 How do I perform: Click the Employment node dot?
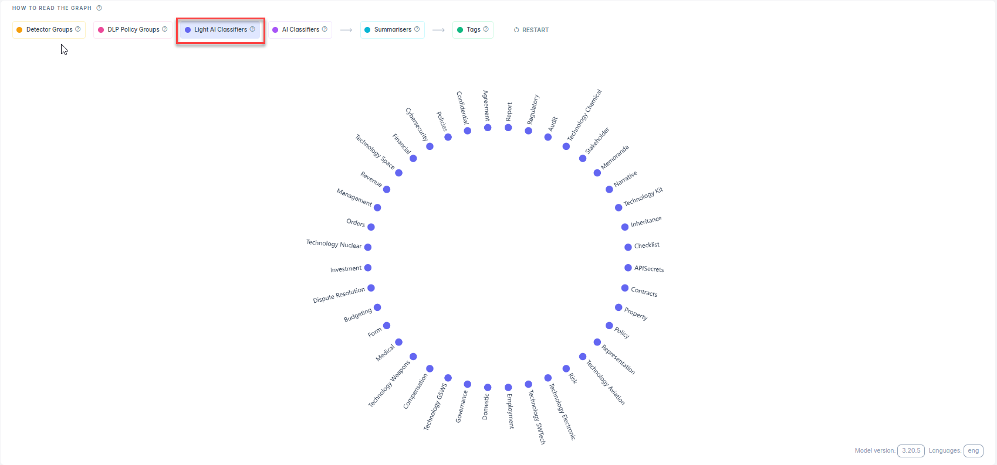click(x=508, y=388)
